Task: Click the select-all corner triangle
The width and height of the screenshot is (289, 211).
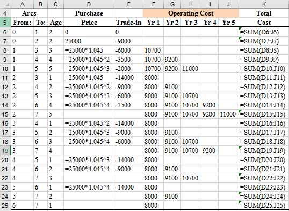Action: (x=5, y=4)
